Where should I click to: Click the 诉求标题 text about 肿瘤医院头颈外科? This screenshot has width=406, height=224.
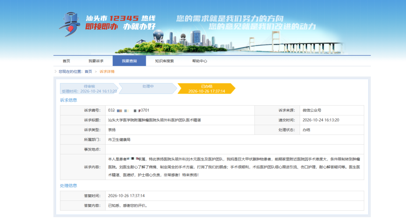(154, 120)
